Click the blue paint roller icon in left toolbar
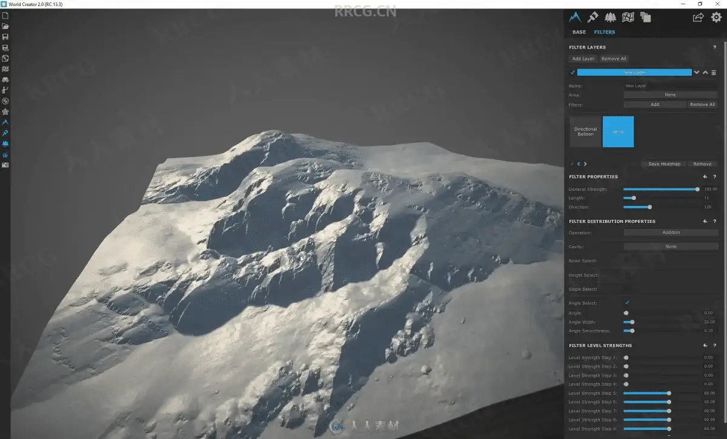The width and height of the screenshot is (727, 439). point(5,133)
